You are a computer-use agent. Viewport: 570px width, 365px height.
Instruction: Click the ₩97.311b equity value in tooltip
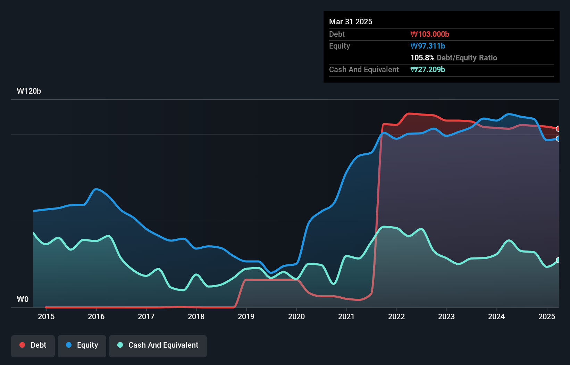pos(428,46)
